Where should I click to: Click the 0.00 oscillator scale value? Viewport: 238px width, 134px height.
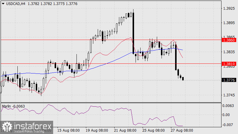(x=226, y=115)
